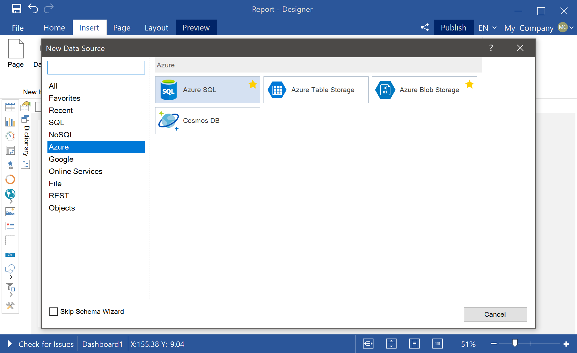577x353 pixels.
Task: Set zoom to 100 percent
Action: click(x=438, y=344)
